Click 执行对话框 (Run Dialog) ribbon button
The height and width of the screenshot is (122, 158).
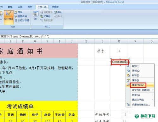click(22, 20)
